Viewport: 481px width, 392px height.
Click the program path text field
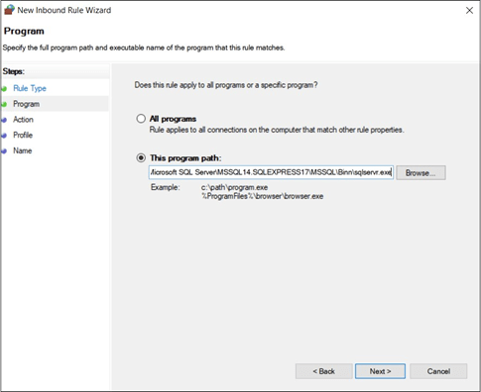point(271,172)
